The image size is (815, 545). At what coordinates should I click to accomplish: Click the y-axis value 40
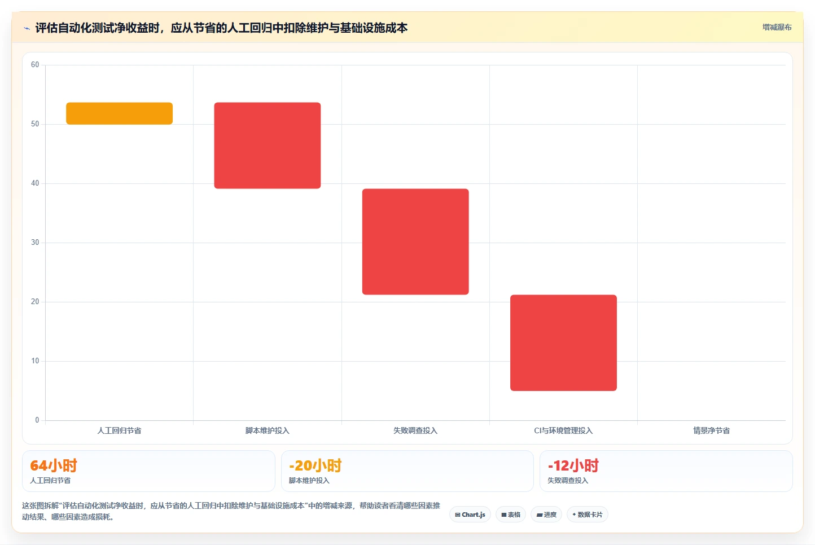(x=35, y=183)
